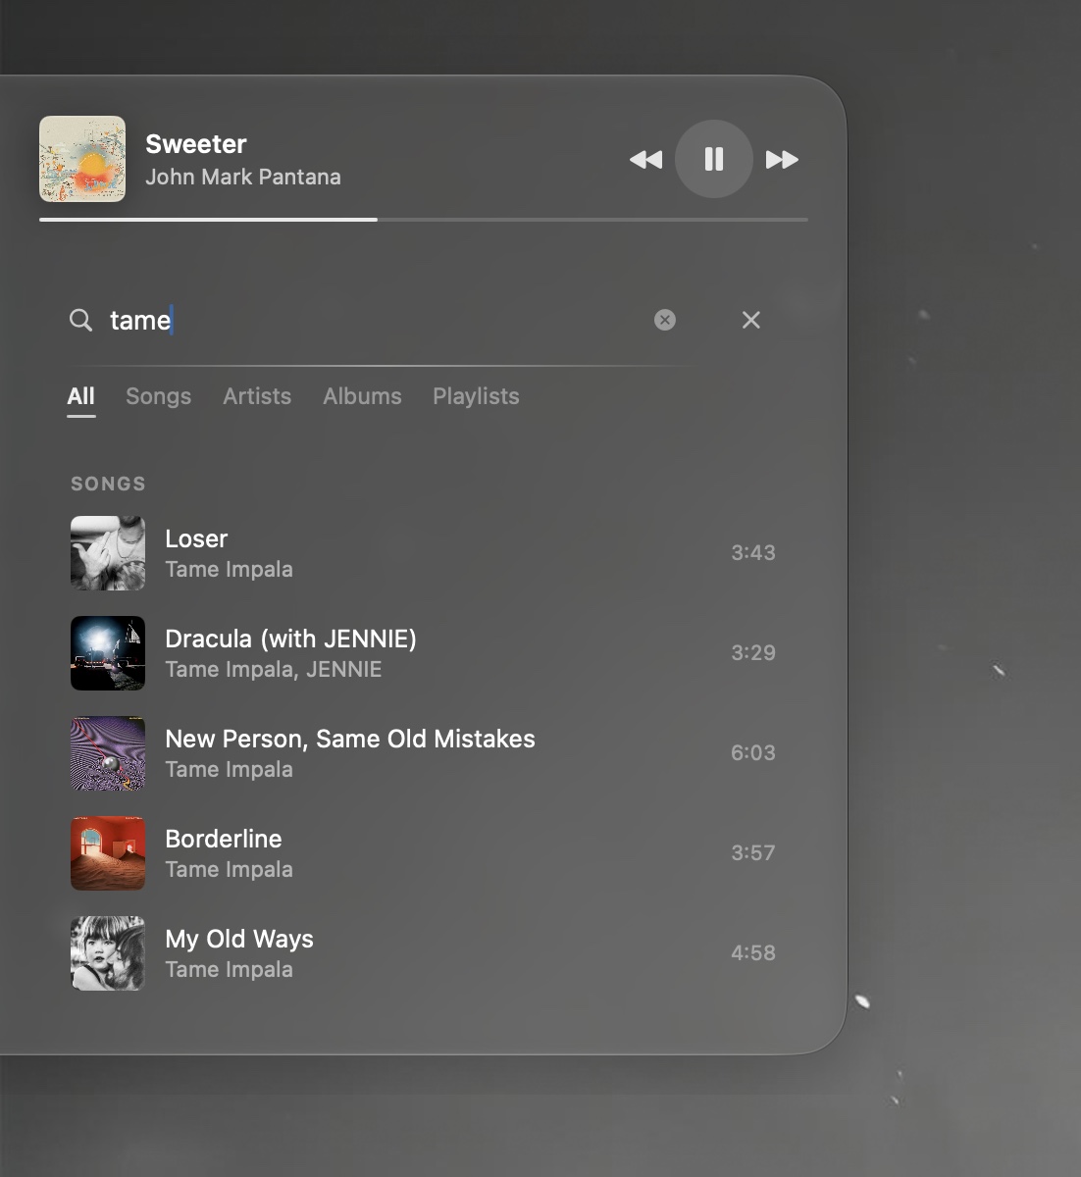Viewport: 1081px width, 1177px height.
Task: Click the 3:57 duration for Borderline
Action: coord(753,853)
